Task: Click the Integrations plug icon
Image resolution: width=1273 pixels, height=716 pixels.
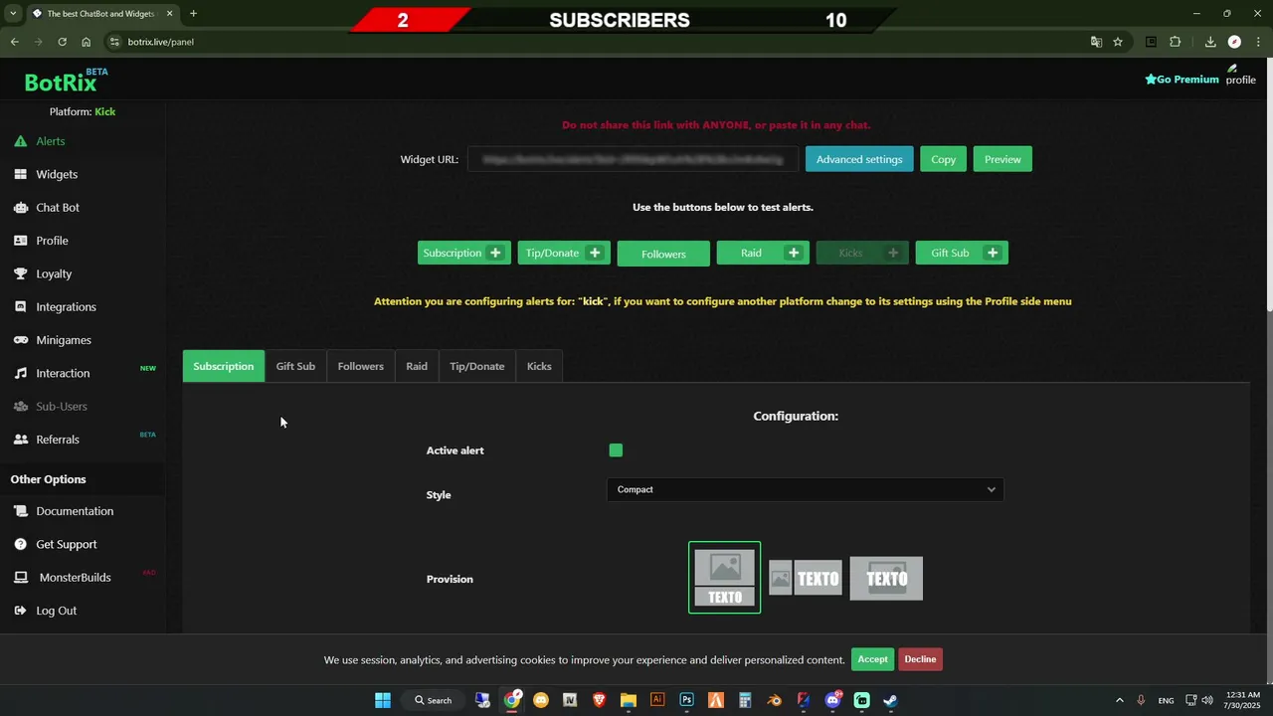Action: coord(20,307)
